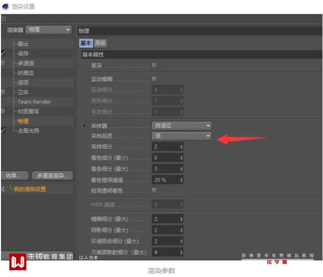Select 选项 in the settings tree
The image size is (323, 277).
pos(23,82)
